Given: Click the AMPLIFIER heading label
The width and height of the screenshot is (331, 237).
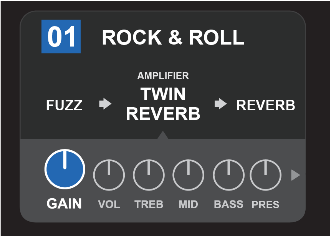Looking at the screenshot, I should (x=163, y=76).
